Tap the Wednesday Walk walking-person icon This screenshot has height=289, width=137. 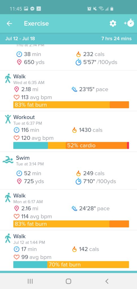(8, 78)
